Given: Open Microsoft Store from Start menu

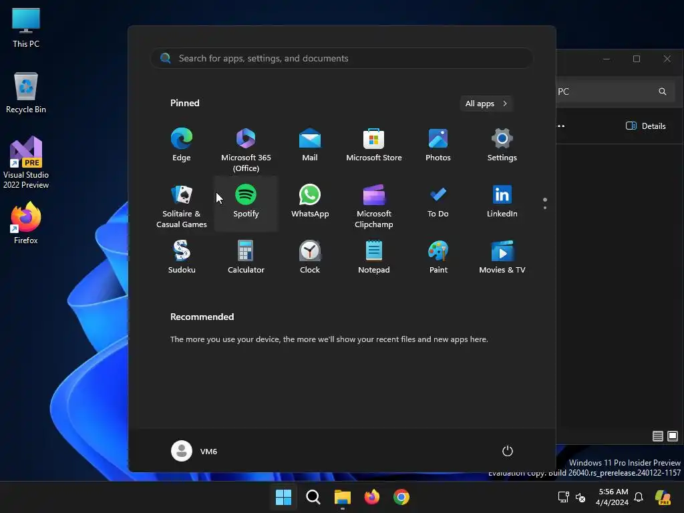Looking at the screenshot, I should pyautogui.click(x=374, y=145).
